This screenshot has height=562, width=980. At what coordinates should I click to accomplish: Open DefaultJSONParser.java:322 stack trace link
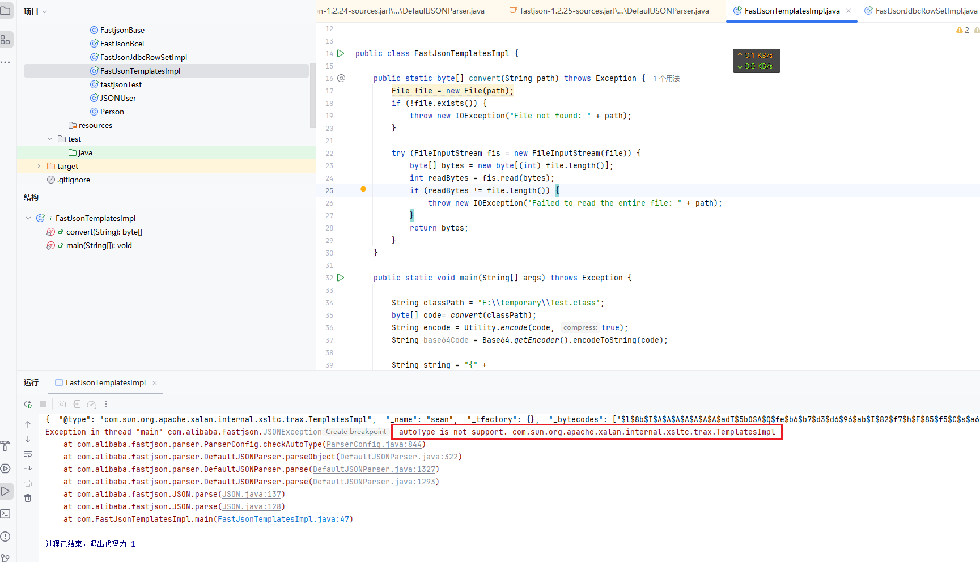point(399,457)
